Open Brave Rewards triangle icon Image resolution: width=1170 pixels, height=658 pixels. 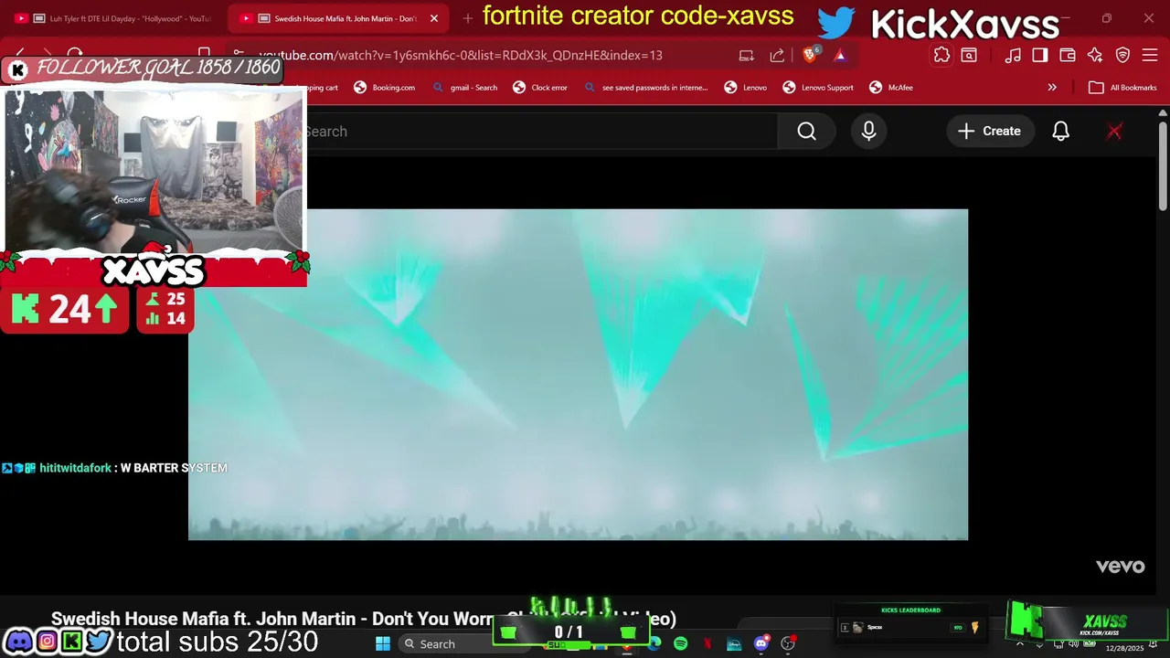click(840, 55)
